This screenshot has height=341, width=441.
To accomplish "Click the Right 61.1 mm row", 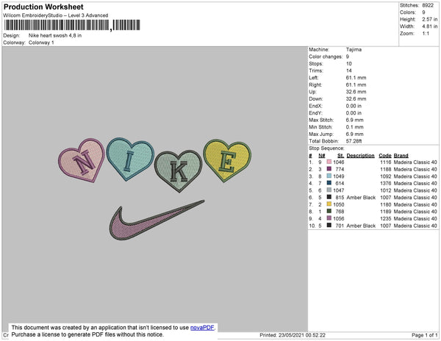I will (337, 85).
